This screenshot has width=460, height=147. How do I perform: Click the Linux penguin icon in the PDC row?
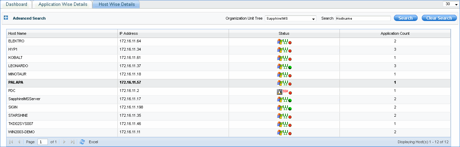pyautogui.click(x=279, y=92)
